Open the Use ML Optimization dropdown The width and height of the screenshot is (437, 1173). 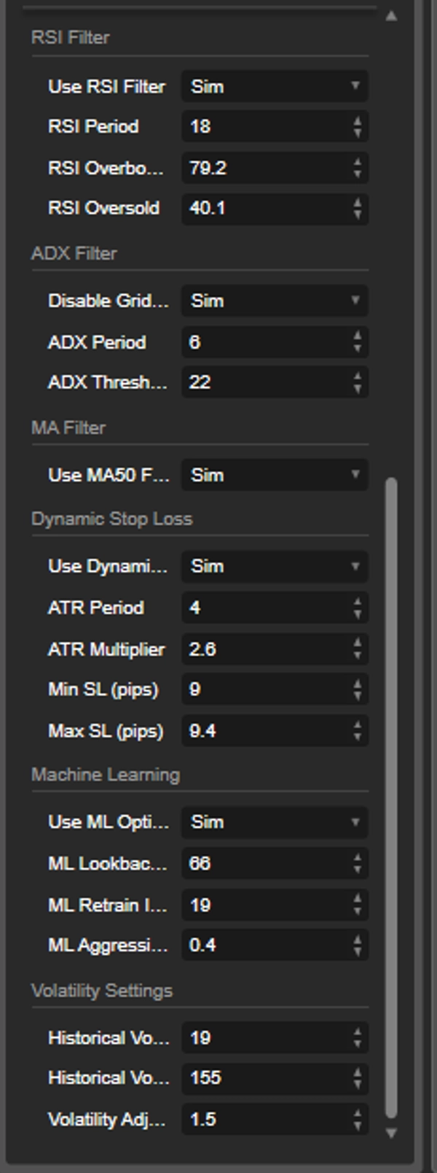pyautogui.click(x=274, y=822)
